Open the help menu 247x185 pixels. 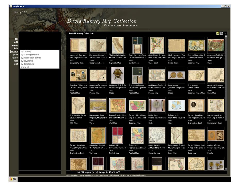pos(16,61)
